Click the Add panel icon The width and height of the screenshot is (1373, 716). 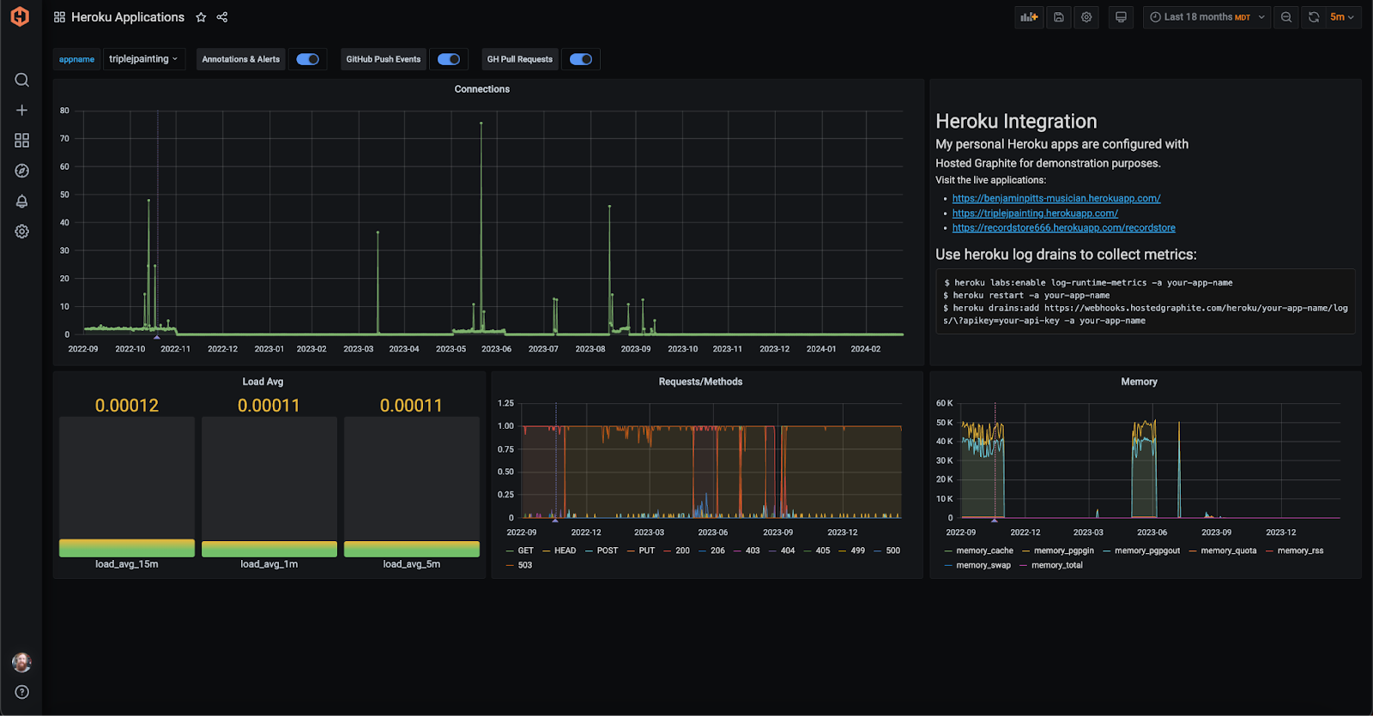coord(1029,17)
